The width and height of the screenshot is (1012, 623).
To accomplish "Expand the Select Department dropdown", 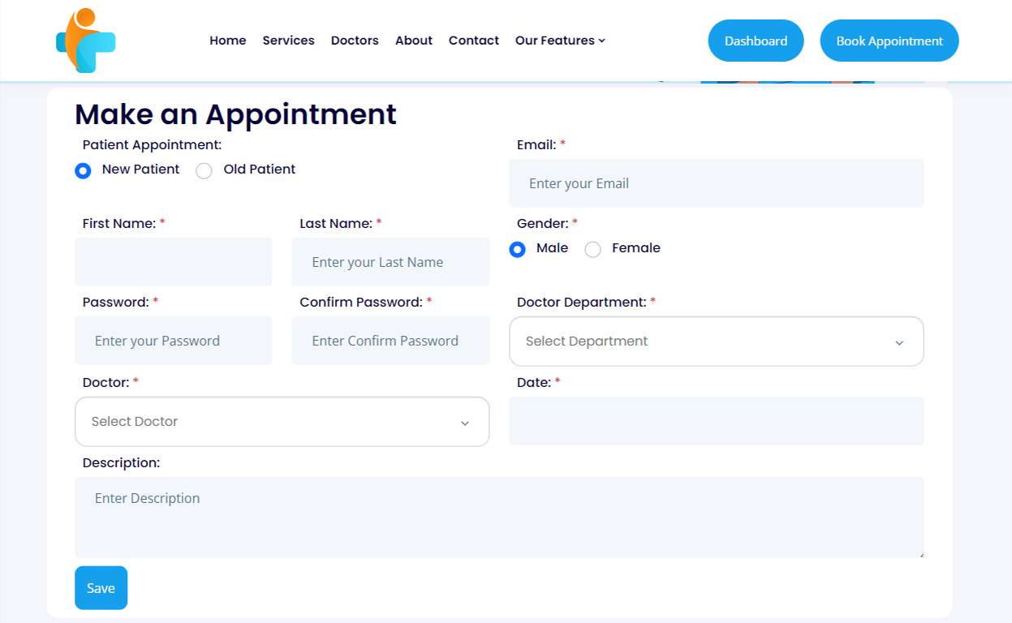I will [716, 341].
